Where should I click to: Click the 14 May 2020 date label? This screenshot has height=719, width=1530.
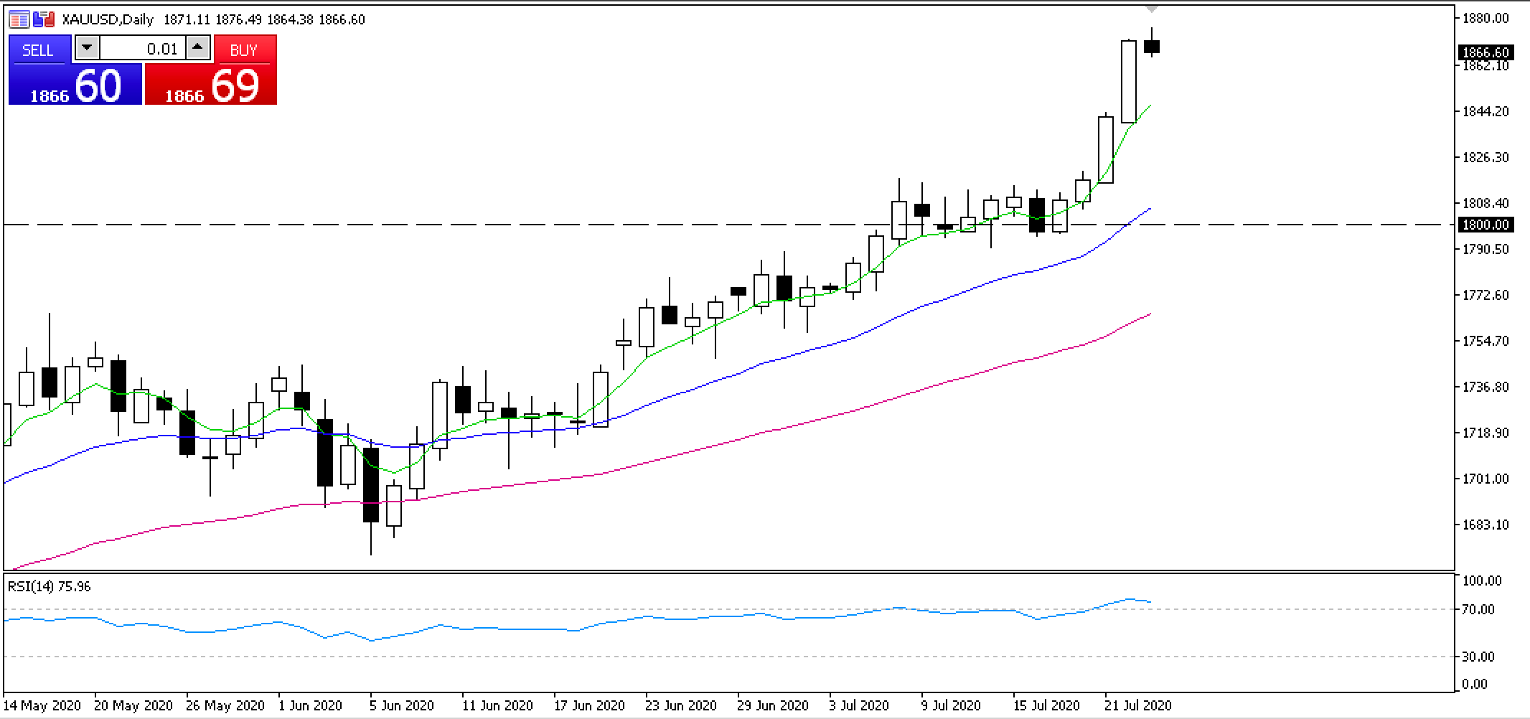[43, 705]
